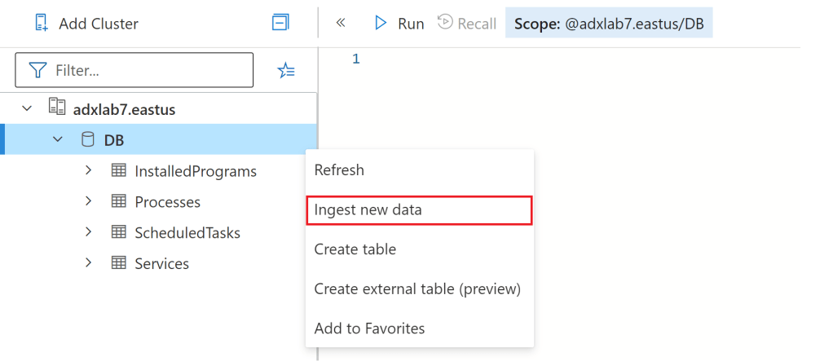Click the Recall icon
Image resolution: width=833 pixels, height=361 pixels.
point(445,23)
